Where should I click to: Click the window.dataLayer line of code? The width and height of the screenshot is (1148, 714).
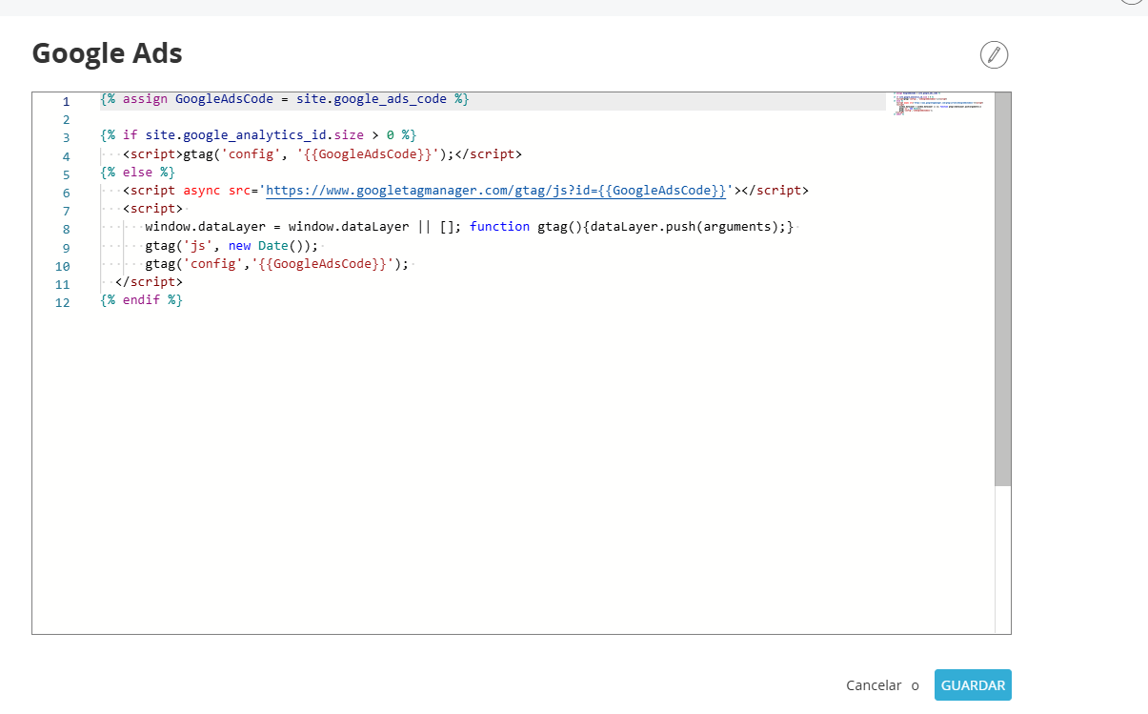pos(469,227)
